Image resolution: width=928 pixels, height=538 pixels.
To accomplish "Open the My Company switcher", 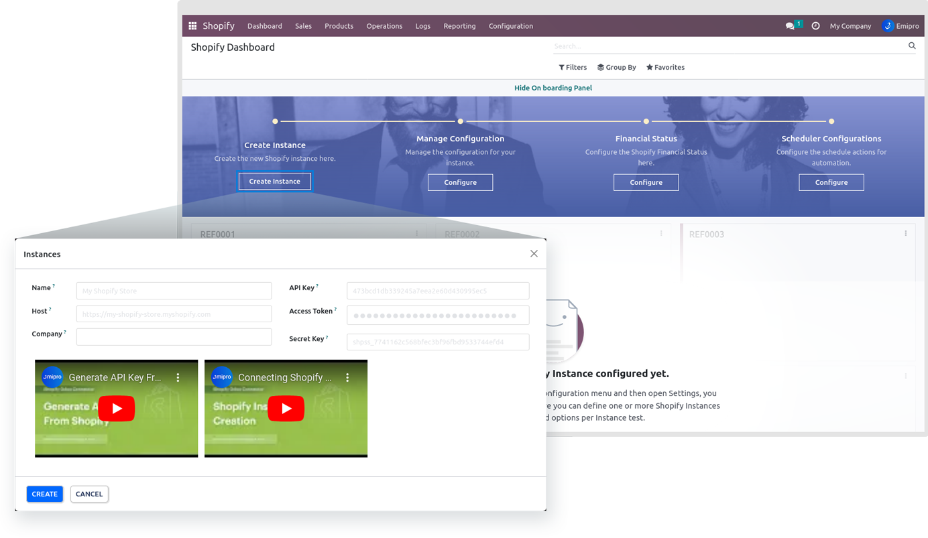I will 850,26.
